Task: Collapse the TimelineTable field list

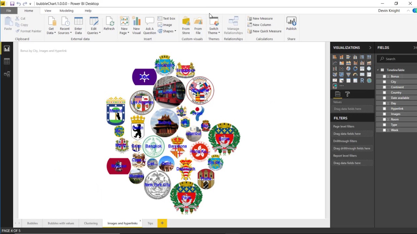Action: 378,70
